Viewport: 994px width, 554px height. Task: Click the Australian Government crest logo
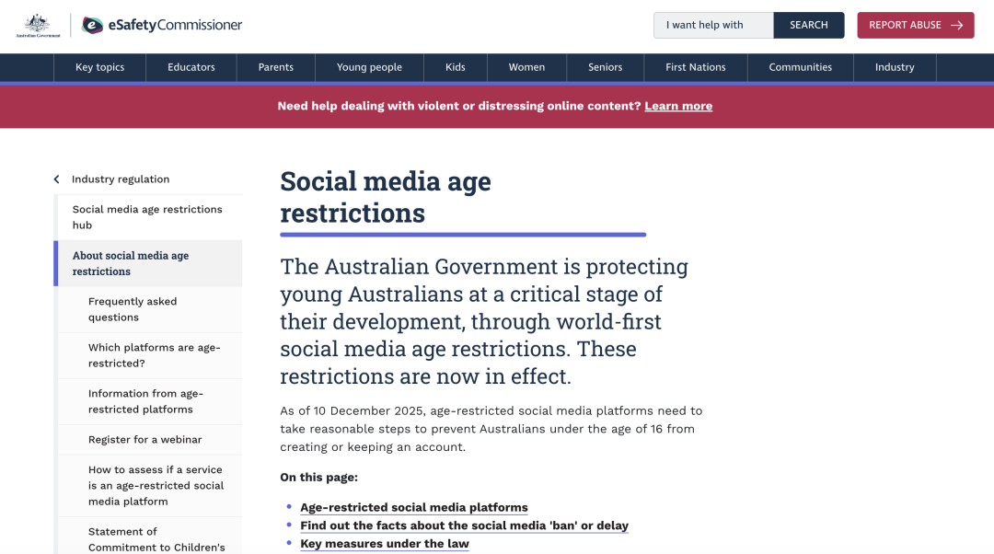tap(38, 26)
